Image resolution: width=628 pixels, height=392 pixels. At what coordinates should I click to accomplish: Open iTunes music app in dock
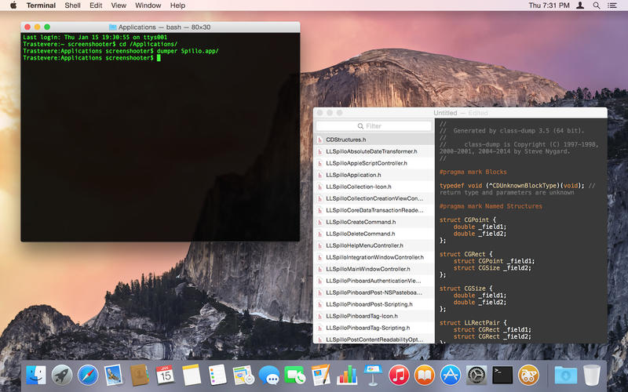(398, 375)
